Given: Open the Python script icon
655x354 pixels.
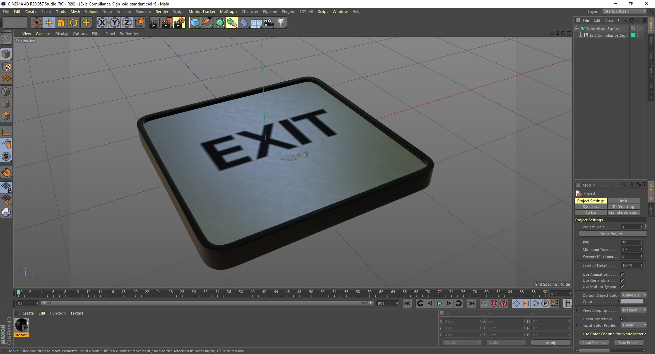Looking at the screenshot, I should [6, 212].
